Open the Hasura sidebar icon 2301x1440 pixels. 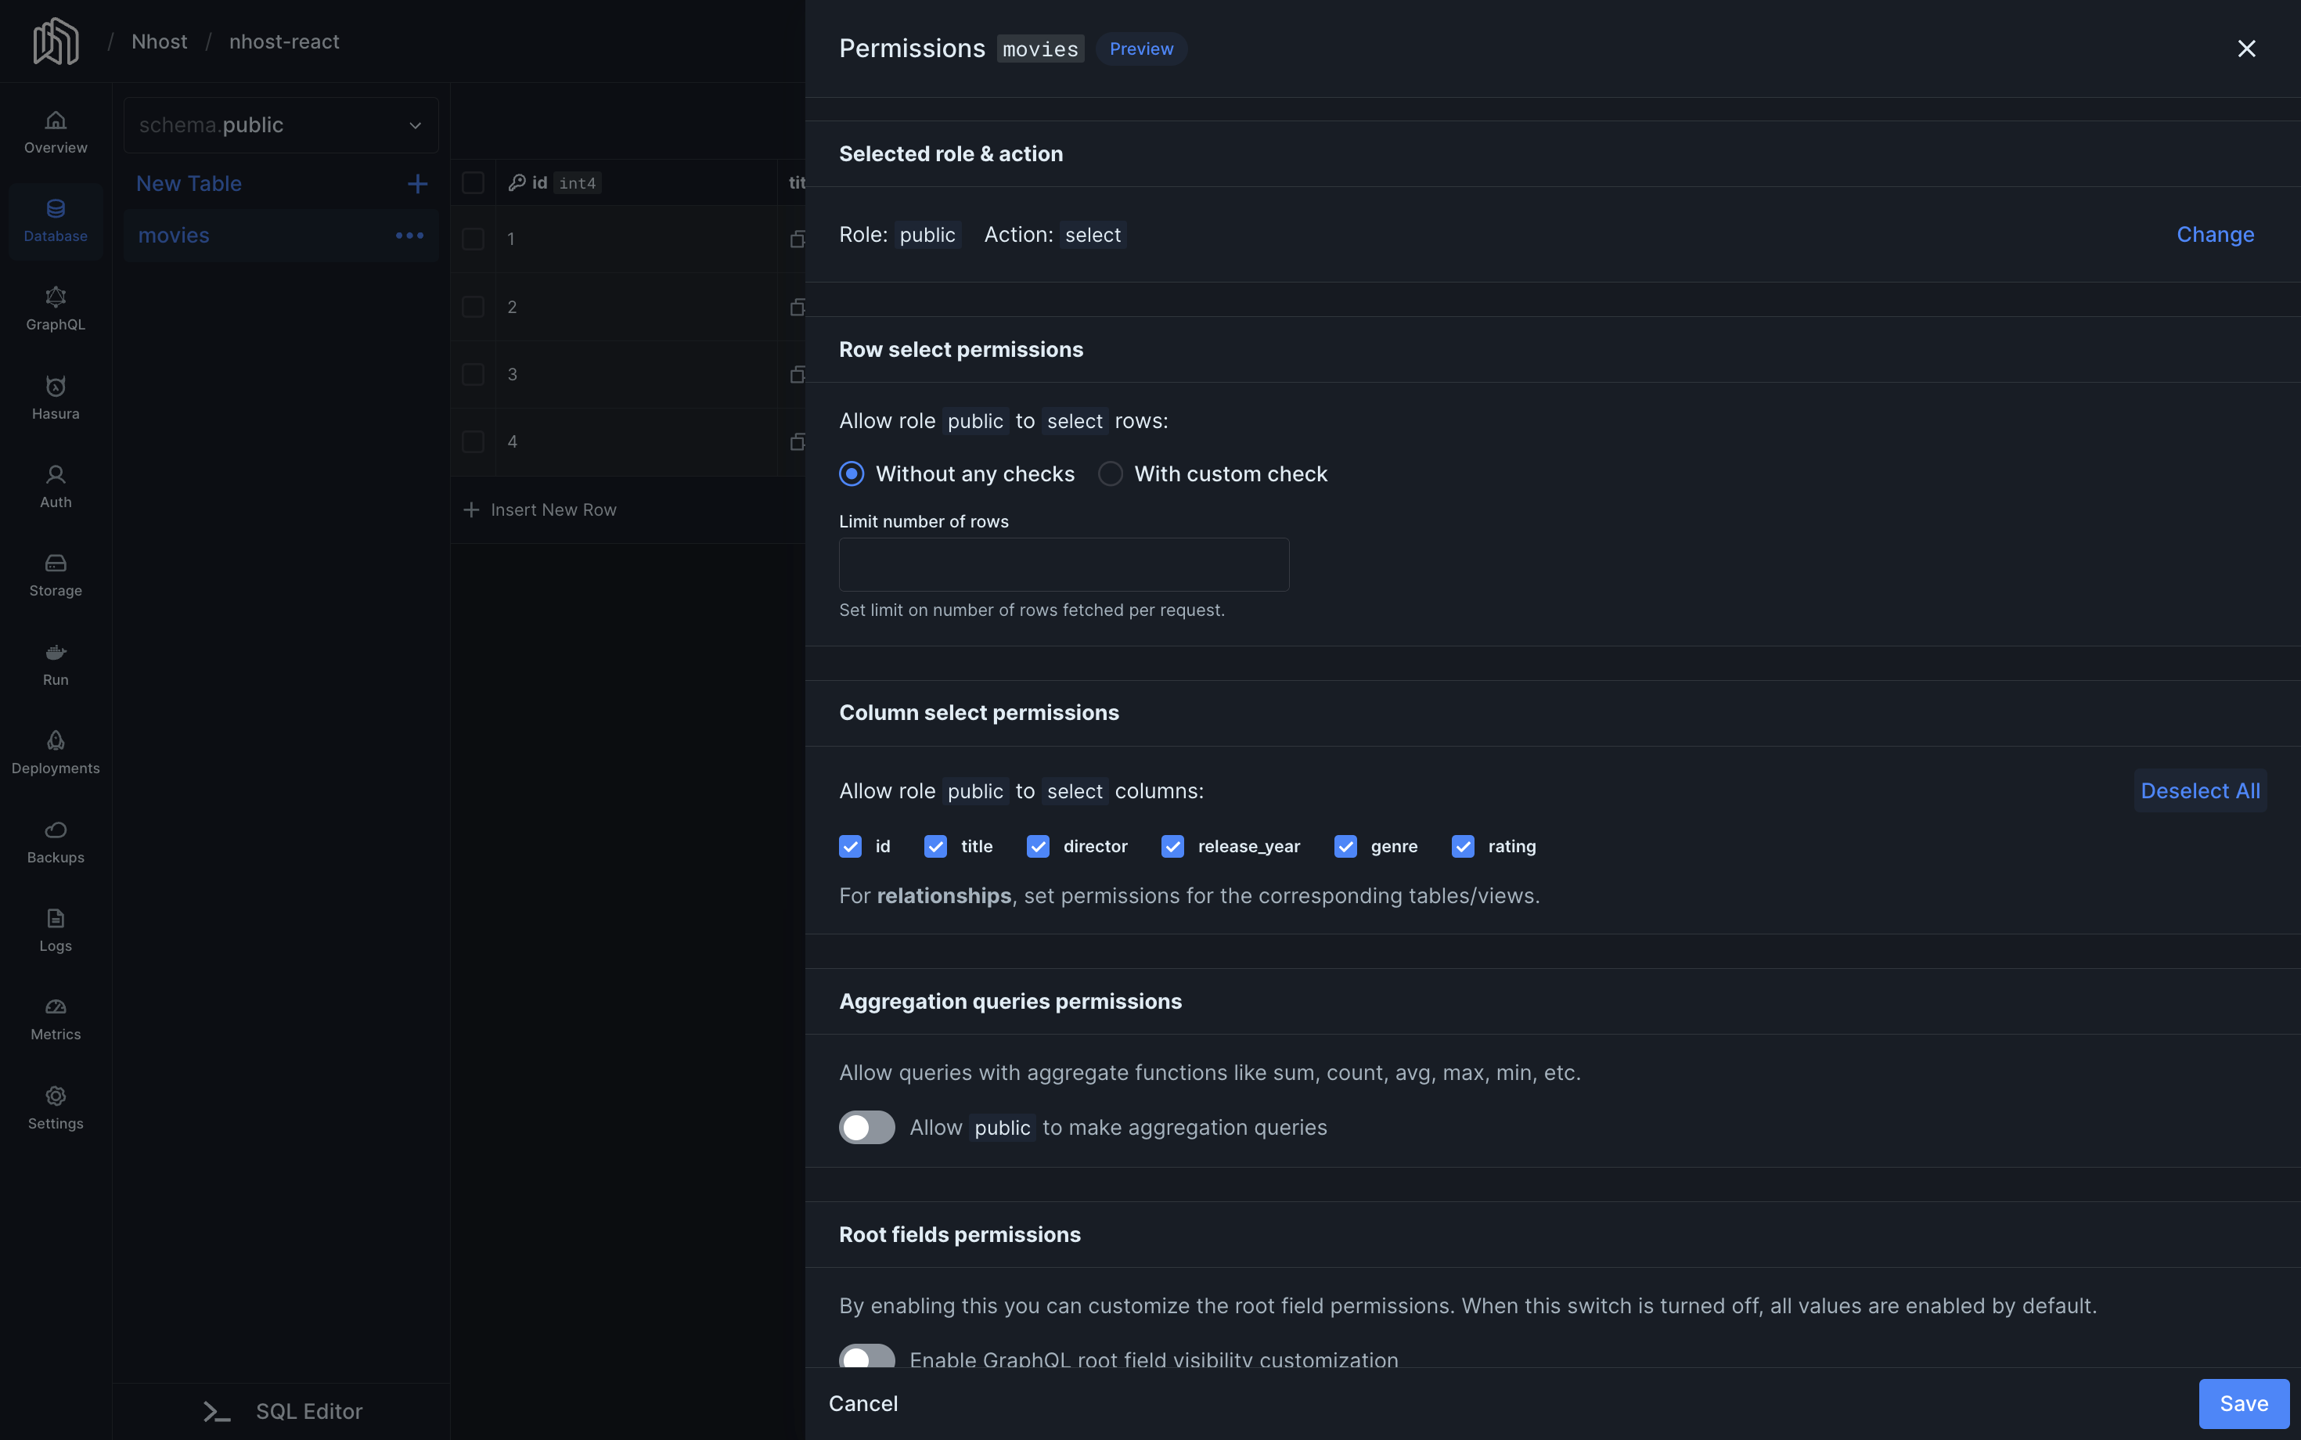coord(56,386)
